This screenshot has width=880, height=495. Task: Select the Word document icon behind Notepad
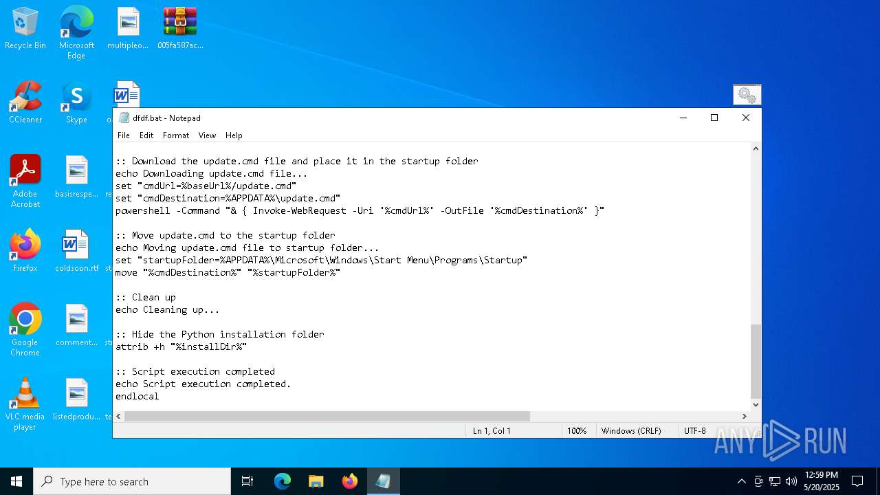[126, 94]
